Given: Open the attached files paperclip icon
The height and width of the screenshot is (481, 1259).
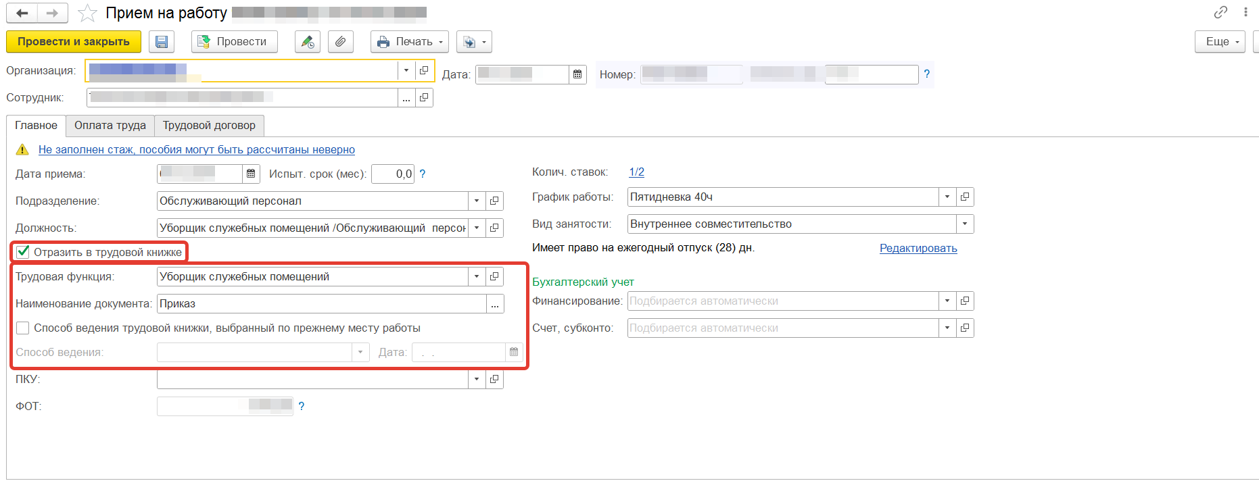Looking at the screenshot, I should coord(341,42).
